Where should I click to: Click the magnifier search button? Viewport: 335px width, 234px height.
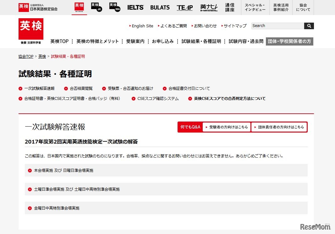click(309, 26)
